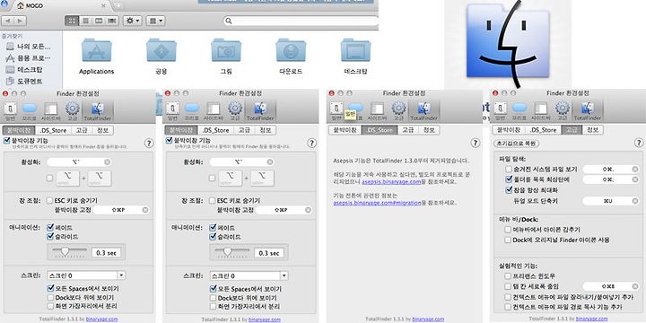Switch Finder to Cover Flow view
646x323 pixels.
tap(112, 21)
